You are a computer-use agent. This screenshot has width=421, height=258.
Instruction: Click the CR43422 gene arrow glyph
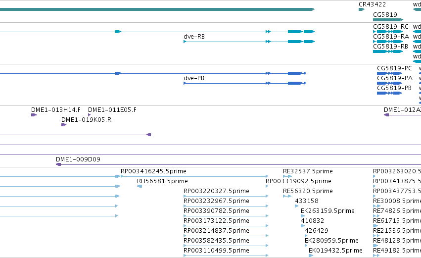(362, 9)
